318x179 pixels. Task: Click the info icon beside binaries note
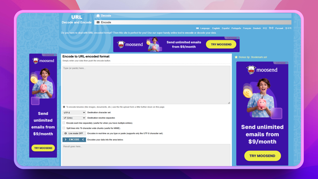(64, 107)
